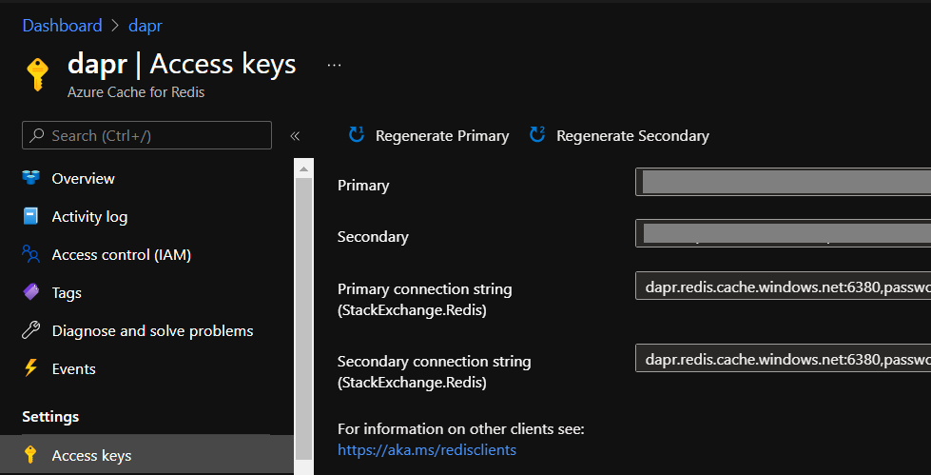The width and height of the screenshot is (931, 475).
Task: Click the Regenerate Secondary refresh icon
Action: (x=537, y=135)
